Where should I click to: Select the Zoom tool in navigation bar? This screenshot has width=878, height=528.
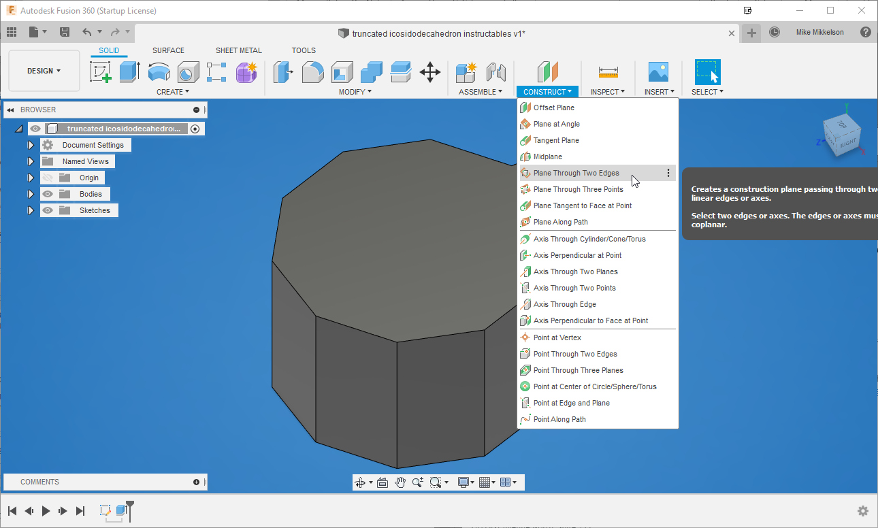click(x=417, y=482)
